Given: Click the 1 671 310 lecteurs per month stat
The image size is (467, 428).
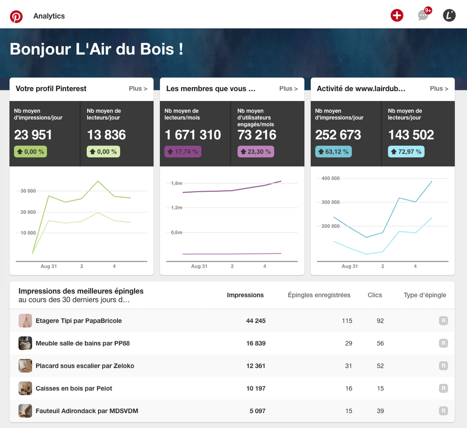Looking at the screenshot, I should [193, 135].
